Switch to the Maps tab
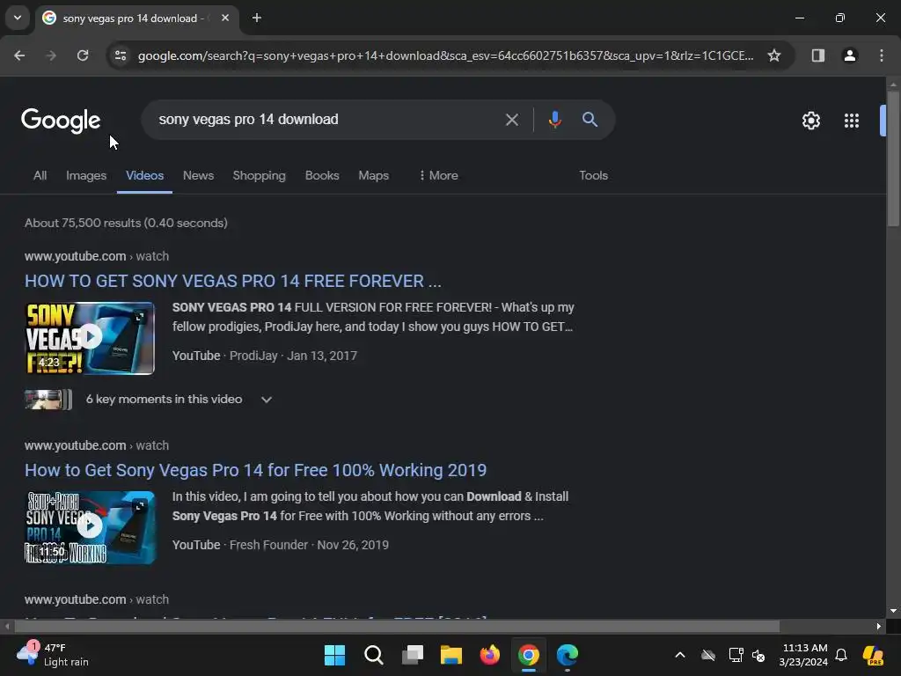The width and height of the screenshot is (901, 676). click(x=373, y=175)
